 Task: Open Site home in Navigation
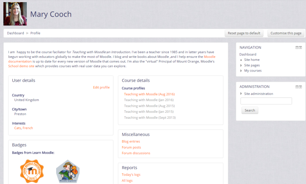(x=252, y=60)
